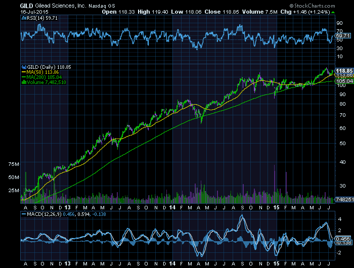The width and height of the screenshot is (354, 268).
Task: Click the High 119.40 value
Action: coord(153,12)
